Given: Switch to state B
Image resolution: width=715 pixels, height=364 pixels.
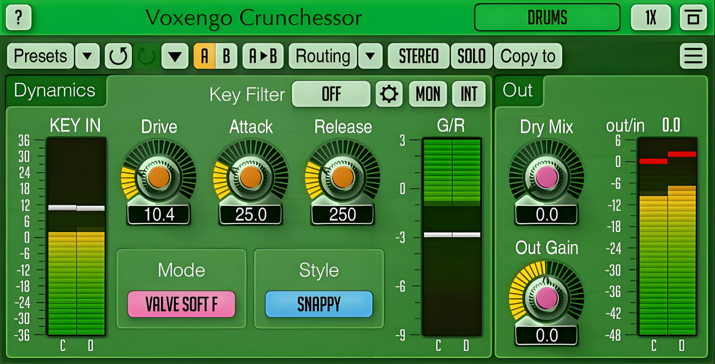Looking at the screenshot, I should (226, 56).
